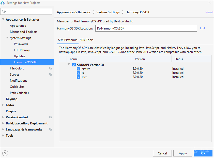
Task: Click the Edit link for SDK location
Action: 203,28
